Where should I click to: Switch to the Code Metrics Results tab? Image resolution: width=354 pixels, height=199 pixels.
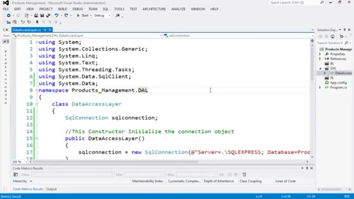coord(28,189)
